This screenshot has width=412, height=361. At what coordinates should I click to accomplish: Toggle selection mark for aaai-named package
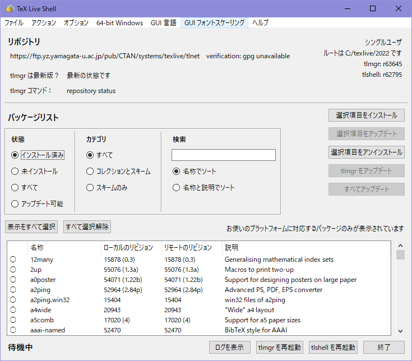pyautogui.click(x=13, y=330)
